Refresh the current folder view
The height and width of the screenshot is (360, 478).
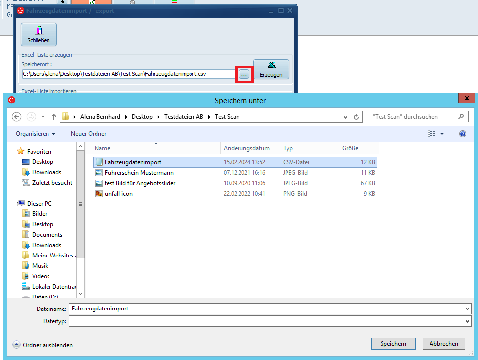tap(356, 117)
